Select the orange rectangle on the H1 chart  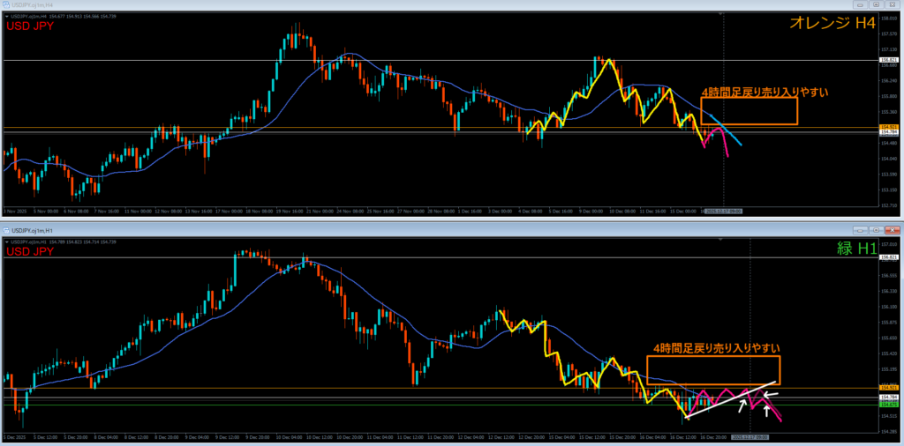pyautogui.click(x=713, y=370)
